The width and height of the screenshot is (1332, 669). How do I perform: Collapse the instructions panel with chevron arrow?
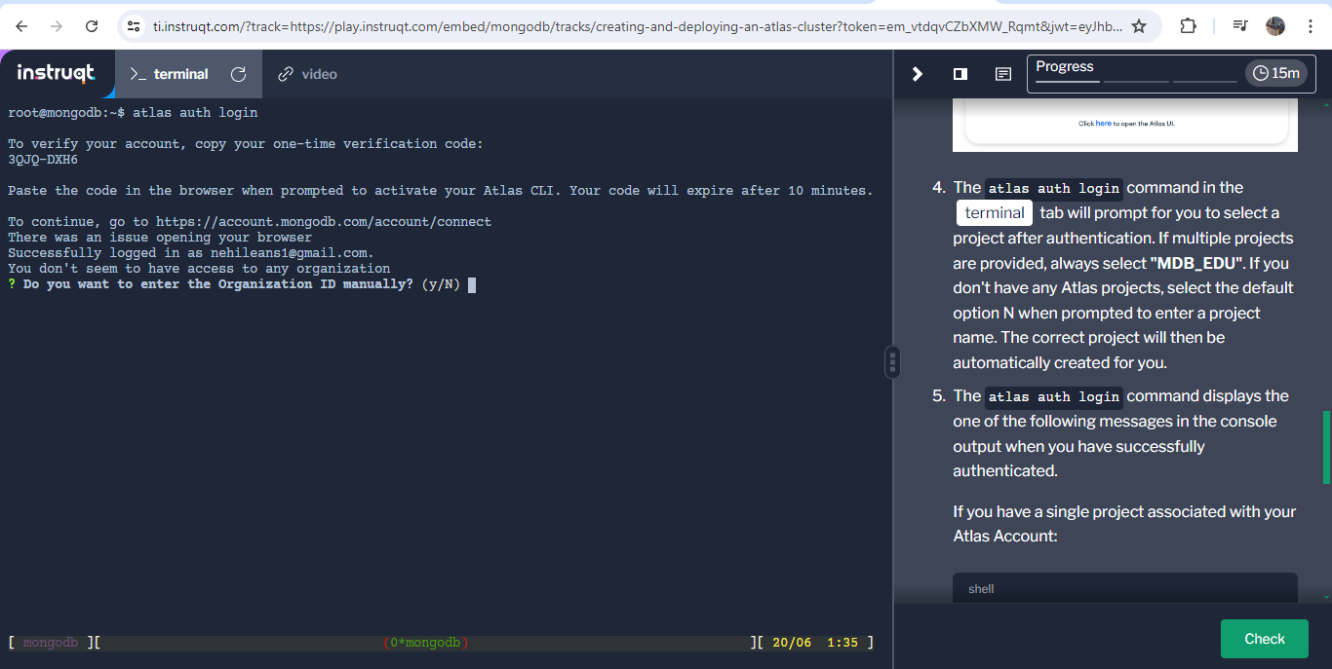pos(917,74)
